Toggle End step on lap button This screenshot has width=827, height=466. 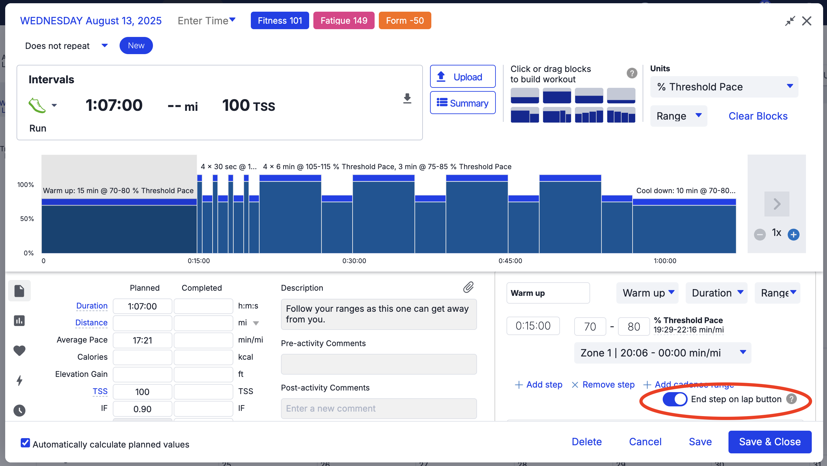click(x=675, y=399)
